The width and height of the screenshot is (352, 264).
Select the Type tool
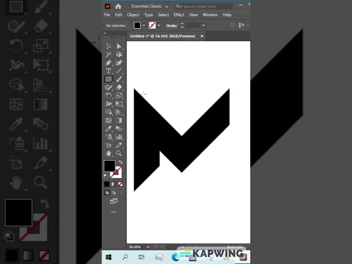(x=109, y=71)
